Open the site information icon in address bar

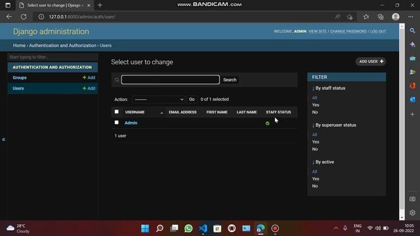[x=41, y=16]
